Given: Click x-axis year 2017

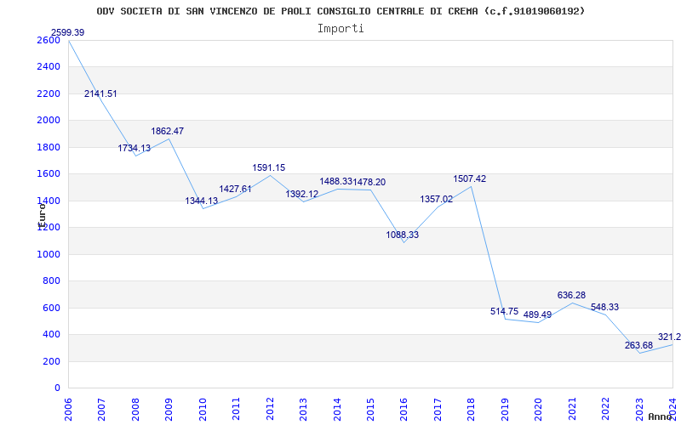Looking at the screenshot, I should [x=438, y=409].
